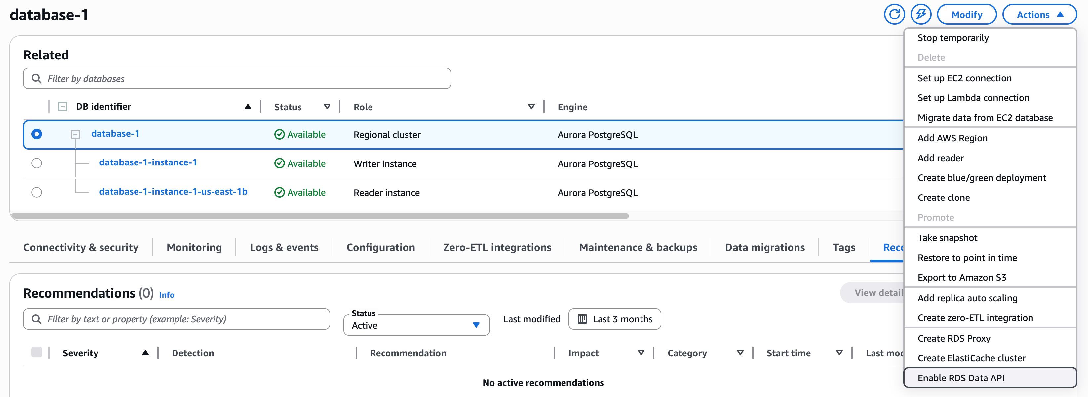Click the refresh icon near Modify button

(895, 14)
